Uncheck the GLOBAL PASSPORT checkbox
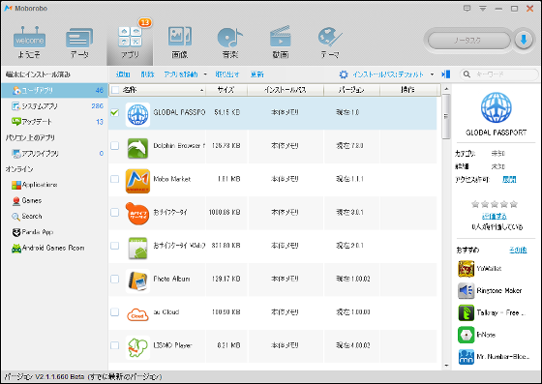This screenshot has height=384, width=542. click(x=115, y=112)
